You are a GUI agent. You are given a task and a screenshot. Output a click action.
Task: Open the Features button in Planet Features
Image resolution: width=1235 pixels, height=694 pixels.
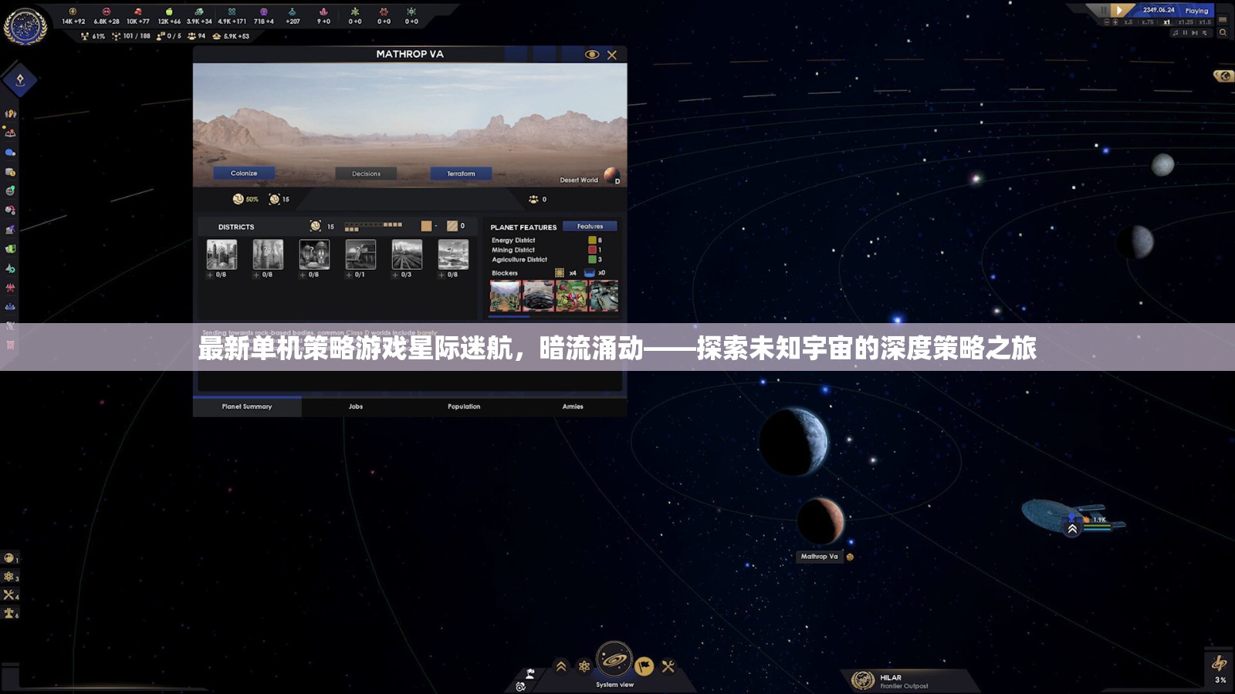[x=590, y=226]
